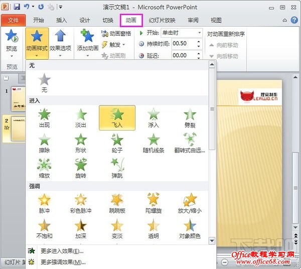Select the 透明 transparency effect
301x269 pixels.
[x=154, y=229]
